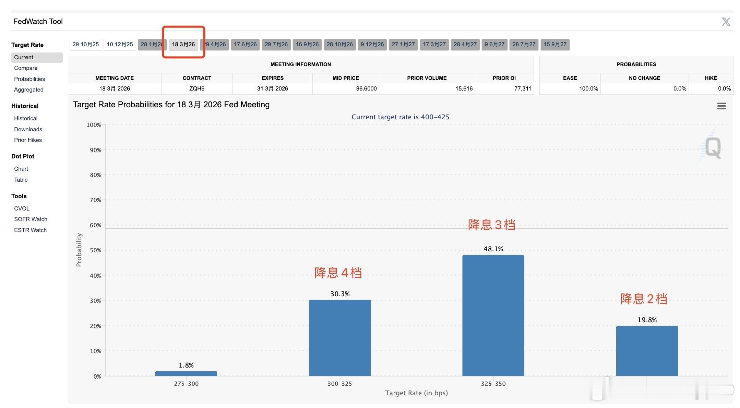
Task: Open Probabilities sidebar link
Action: coord(29,79)
